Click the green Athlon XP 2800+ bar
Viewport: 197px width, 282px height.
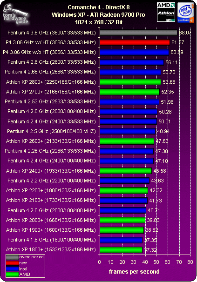pyautogui.click(x=130, y=82)
